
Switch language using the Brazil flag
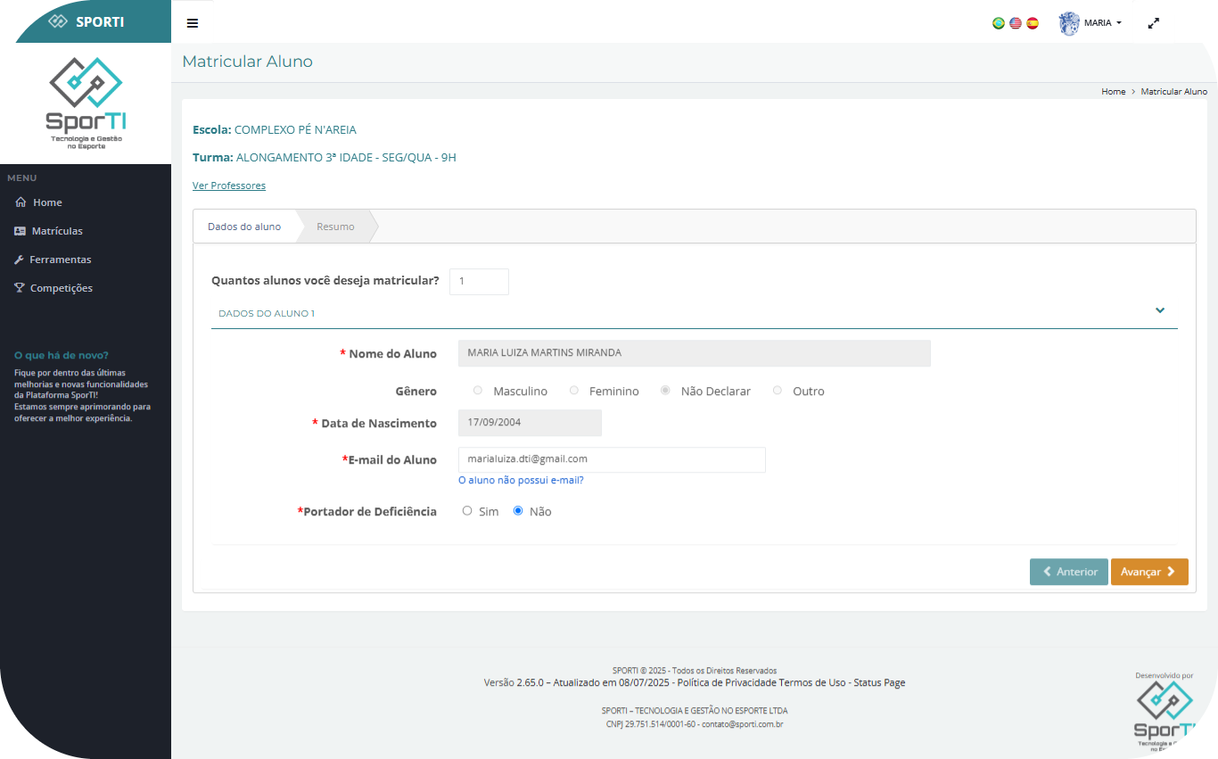coord(999,23)
